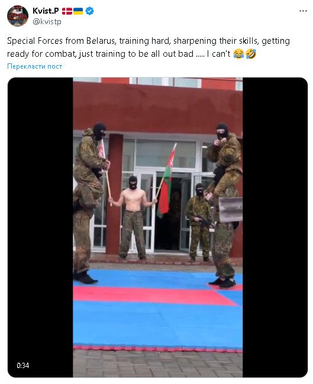Open the three-dot more options menu

303,11
